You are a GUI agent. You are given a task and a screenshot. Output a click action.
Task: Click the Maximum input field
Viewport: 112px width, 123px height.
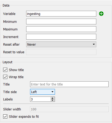point(61,29)
